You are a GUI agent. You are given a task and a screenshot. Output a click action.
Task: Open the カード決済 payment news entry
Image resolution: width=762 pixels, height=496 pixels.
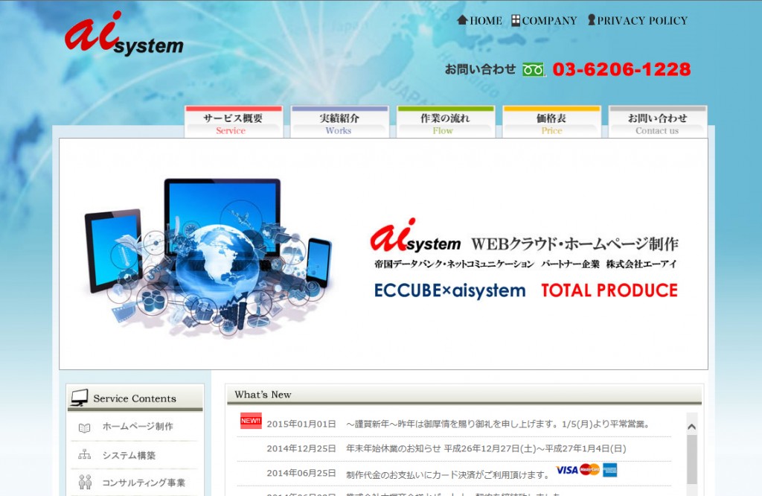pyautogui.click(x=447, y=474)
